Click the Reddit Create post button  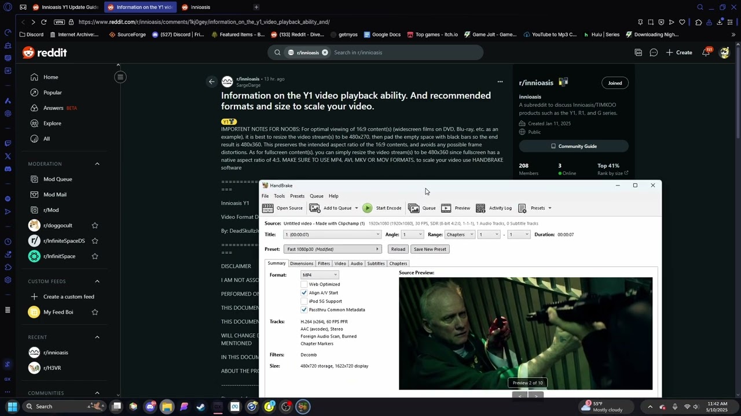679,53
